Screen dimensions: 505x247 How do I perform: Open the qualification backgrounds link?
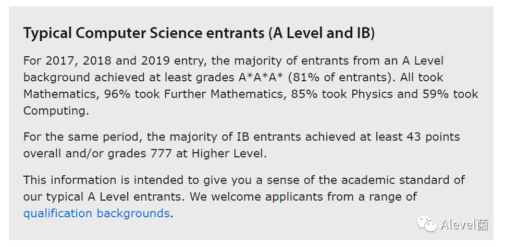(x=96, y=213)
